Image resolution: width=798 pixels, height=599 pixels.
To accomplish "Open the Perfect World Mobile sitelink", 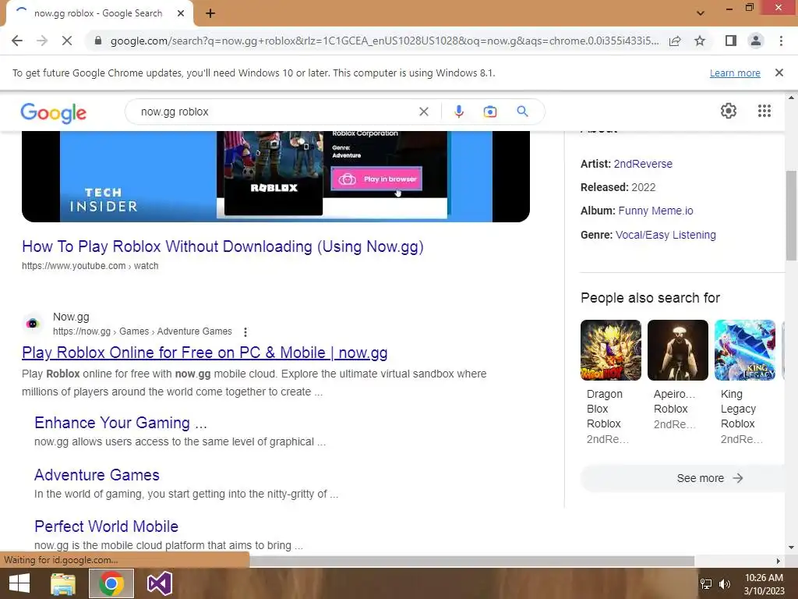I will pyautogui.click(x=106, y=526).
